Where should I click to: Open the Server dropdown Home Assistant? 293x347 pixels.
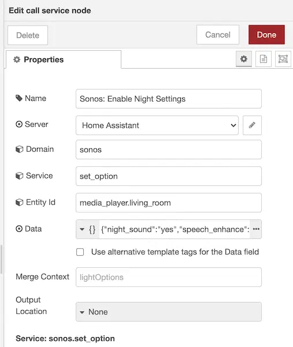pyautogui.click(x=157, y=125)
